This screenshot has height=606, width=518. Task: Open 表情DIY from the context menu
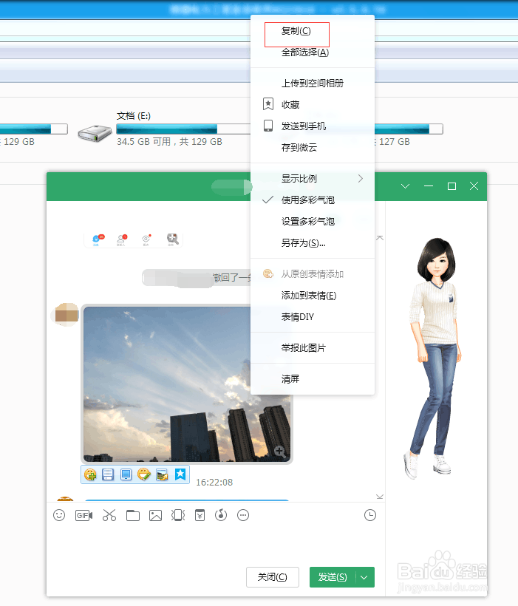[x=313, y=317]
